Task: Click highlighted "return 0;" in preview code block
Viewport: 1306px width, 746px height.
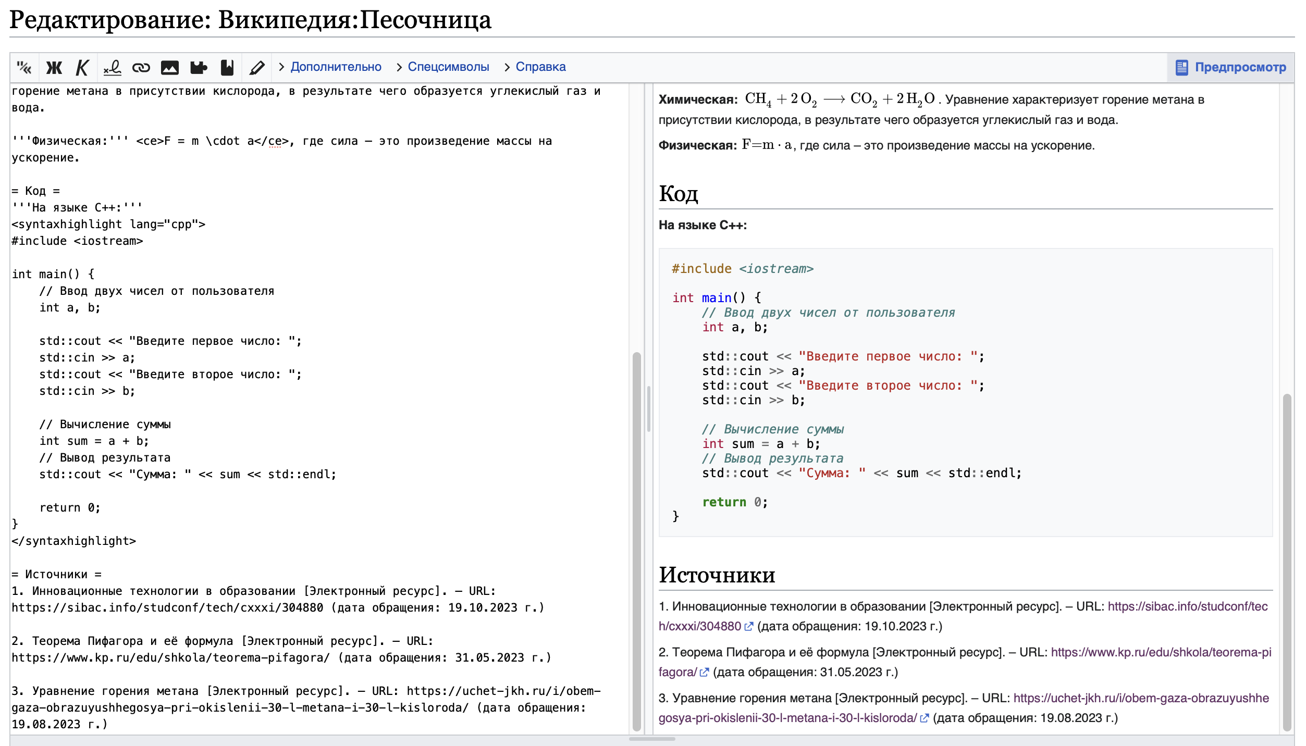Action: (x=735, y=502)
